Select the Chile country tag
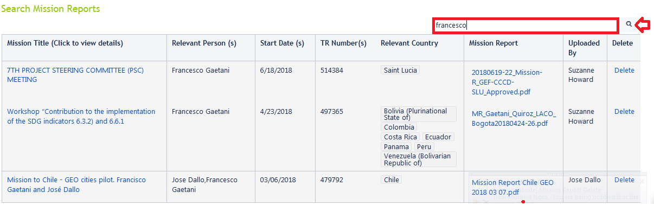The height and width of the screenshot is (205, 654). [392, 180]
